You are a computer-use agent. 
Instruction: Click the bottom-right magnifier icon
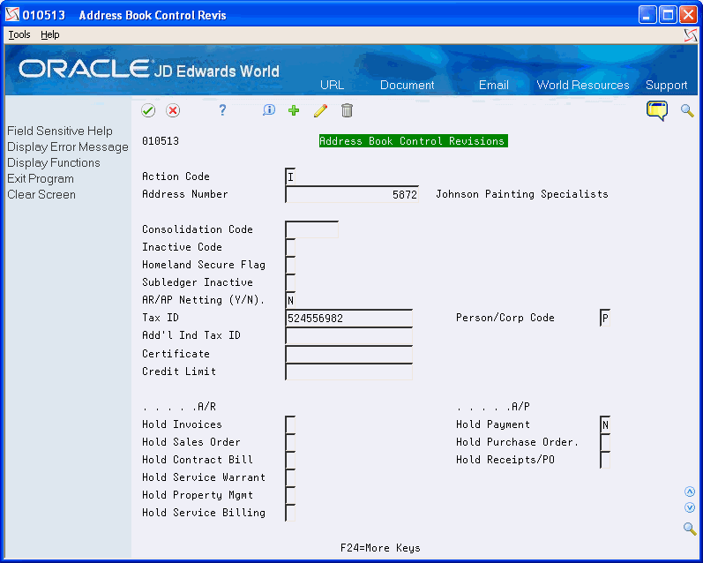(690, 529)
